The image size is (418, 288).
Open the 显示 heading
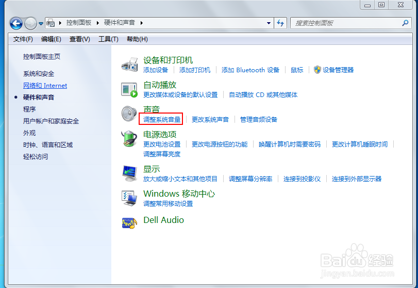point(152,169)
